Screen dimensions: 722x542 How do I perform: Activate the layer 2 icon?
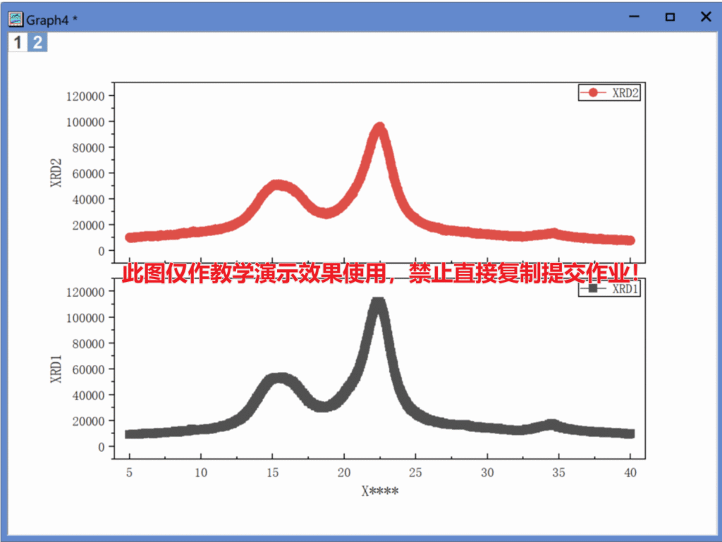[x=37, y=42]
